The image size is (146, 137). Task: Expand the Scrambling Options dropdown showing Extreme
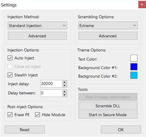(108, 25)
